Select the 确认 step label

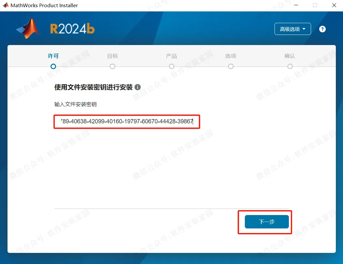(x=290, y=56)
